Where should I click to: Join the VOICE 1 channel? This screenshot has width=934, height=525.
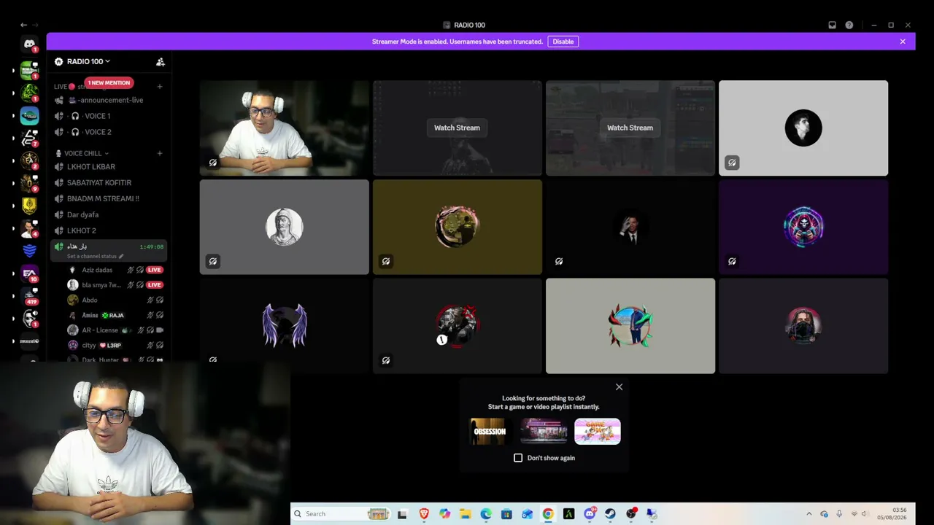coord(109,116)
